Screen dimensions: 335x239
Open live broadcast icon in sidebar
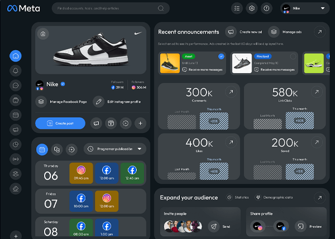[16, 159]
